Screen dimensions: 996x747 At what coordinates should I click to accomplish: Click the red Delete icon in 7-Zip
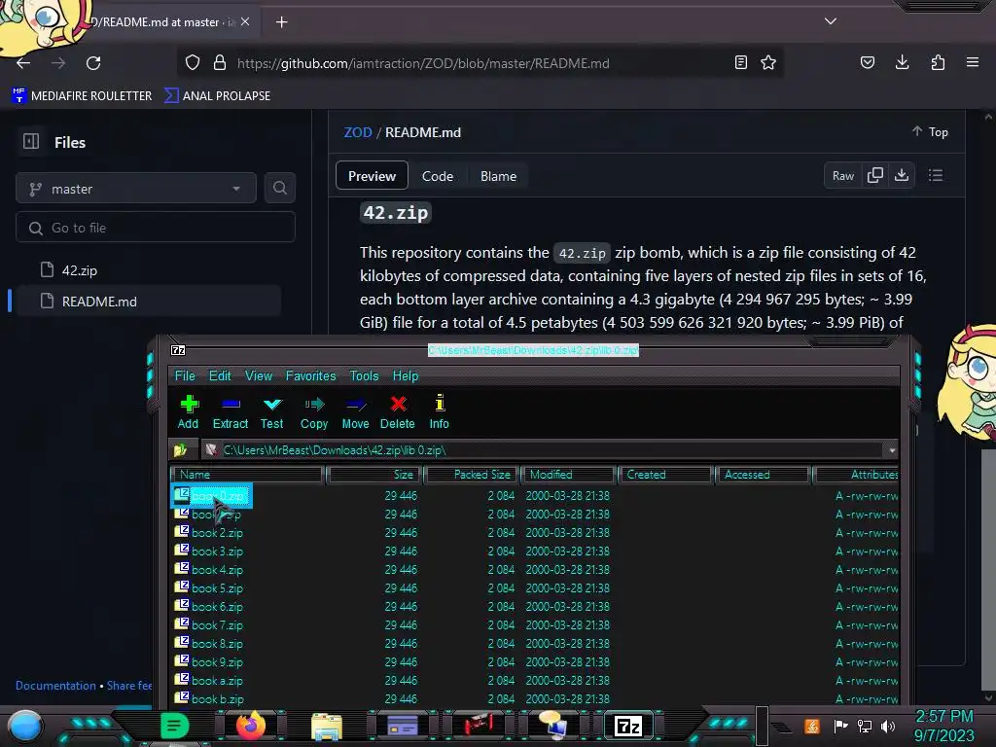click(x=398, y=404)
